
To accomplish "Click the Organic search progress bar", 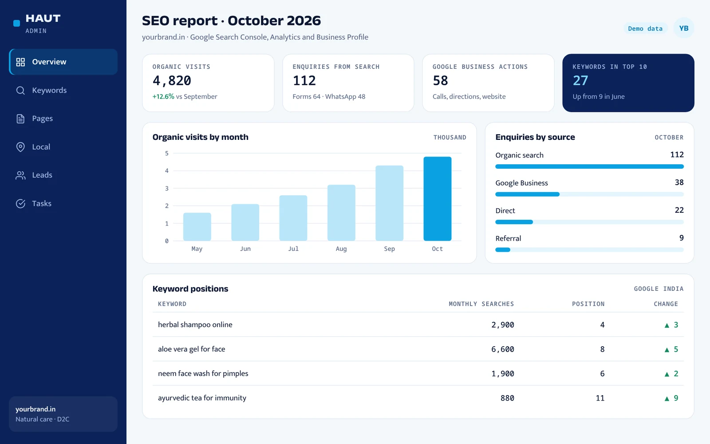I will coord(589,166).
